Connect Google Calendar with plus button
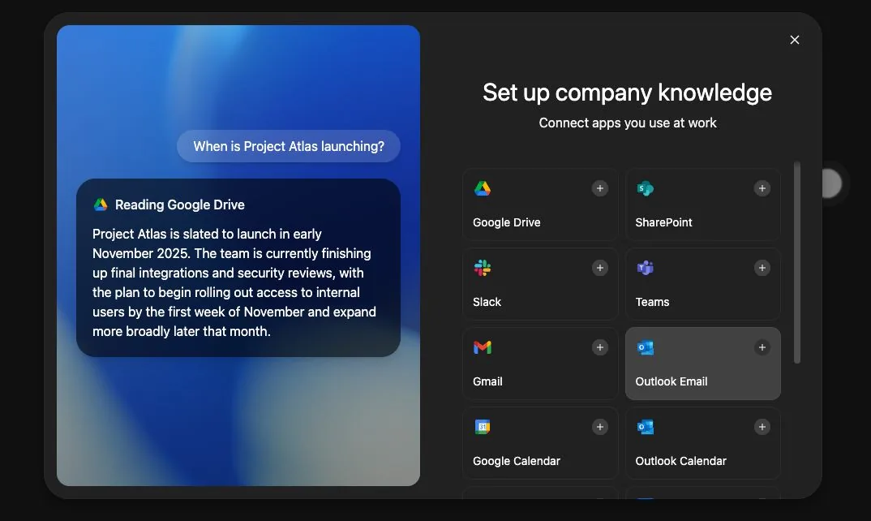This screenshot has width=871, height=521. coord(599,427)
